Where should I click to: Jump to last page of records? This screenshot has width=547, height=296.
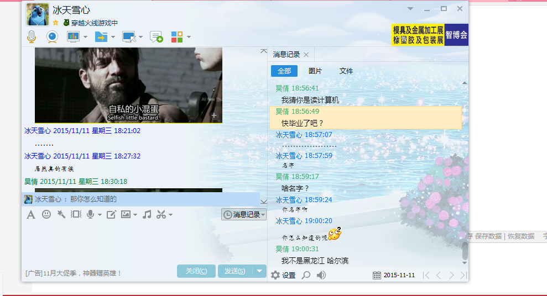463,275
